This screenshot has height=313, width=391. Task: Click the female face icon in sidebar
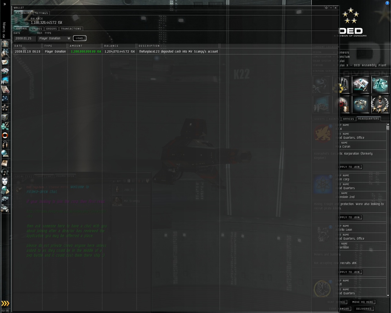click(x=5, y=181)
